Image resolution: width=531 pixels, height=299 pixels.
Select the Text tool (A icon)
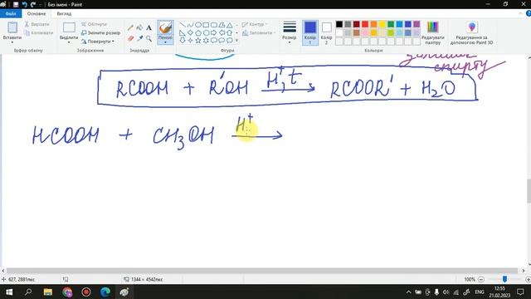pyautogui.click(x=149, y=27)
